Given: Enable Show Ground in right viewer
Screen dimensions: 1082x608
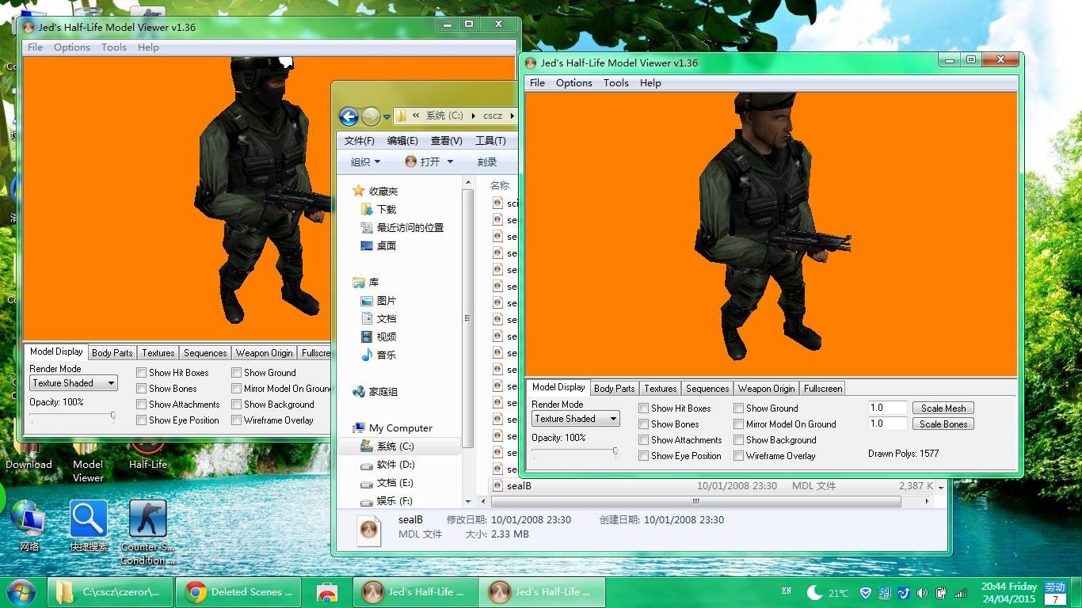Looking at the screenshot, I should [738, 408].
